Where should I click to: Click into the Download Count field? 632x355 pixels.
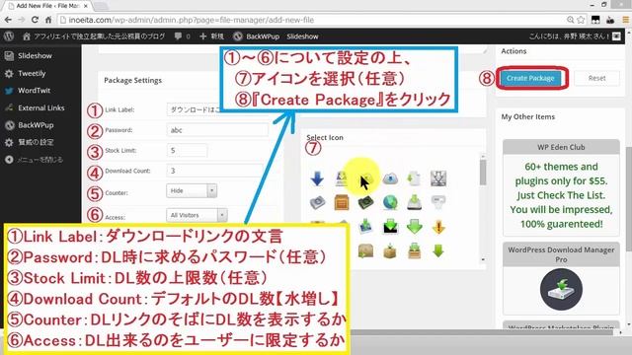tap(214, 171)
